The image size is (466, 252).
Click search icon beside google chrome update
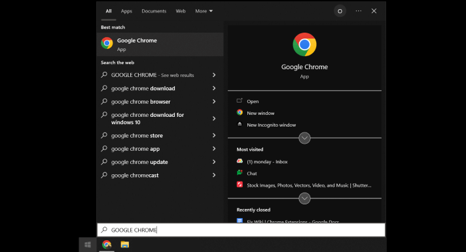tap(104, 161)
